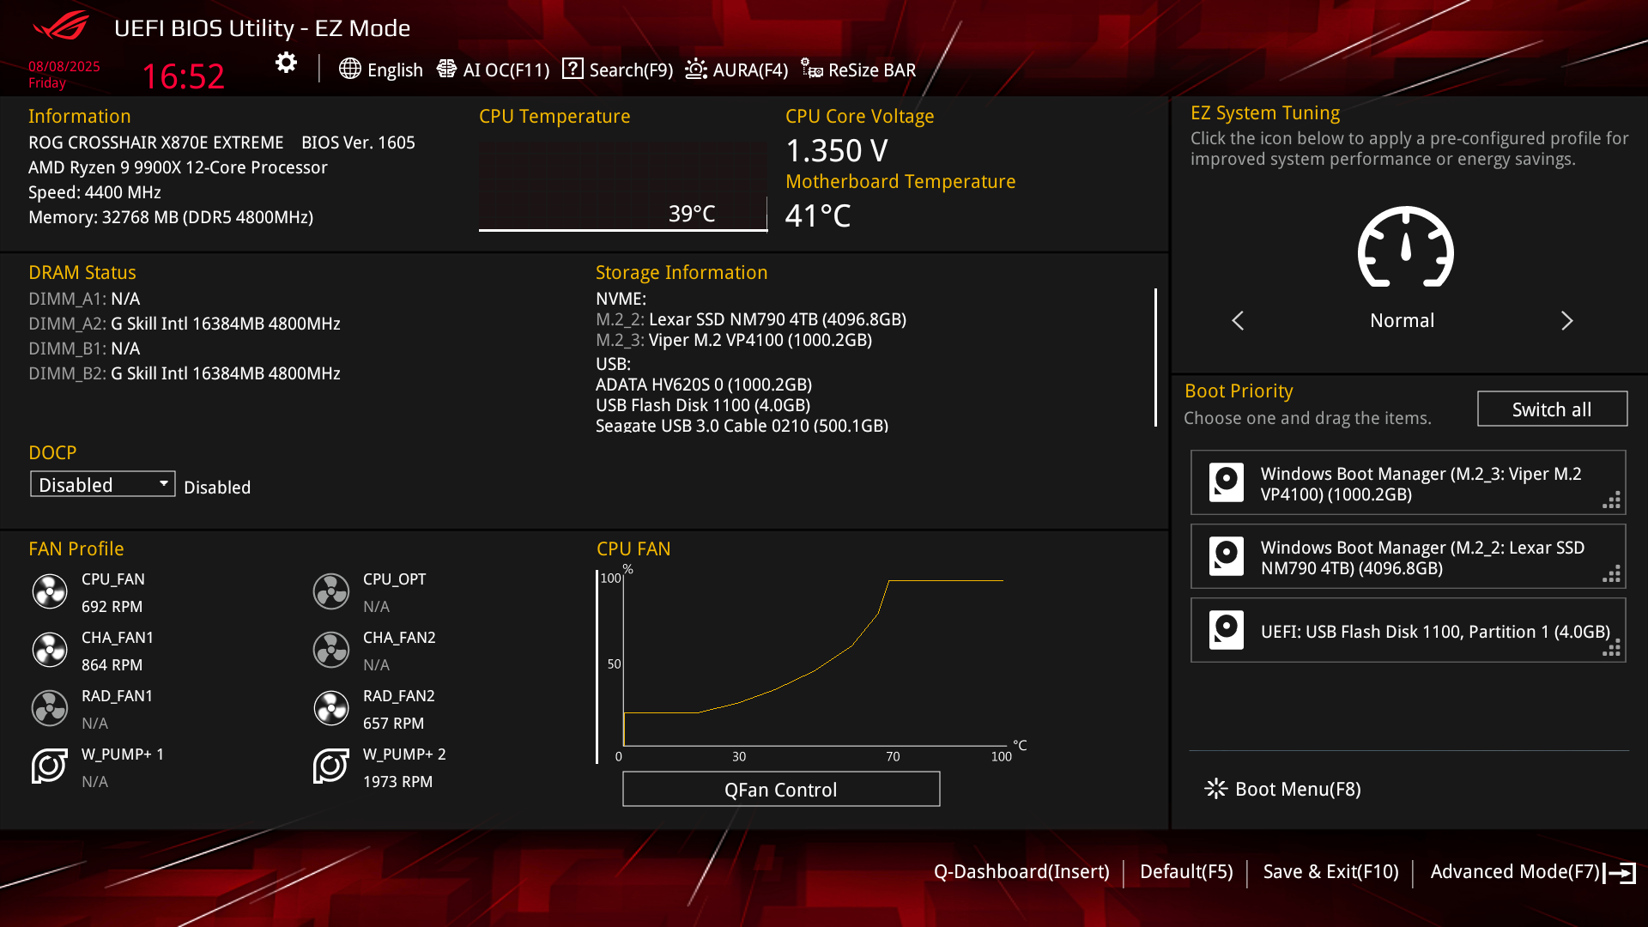Load Default(F5) settings
Viewport: 1648px width, 927px height.
coord(1186,872)
